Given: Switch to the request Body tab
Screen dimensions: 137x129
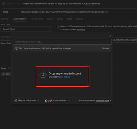Looking at the screenshot, I should (50, 19).
